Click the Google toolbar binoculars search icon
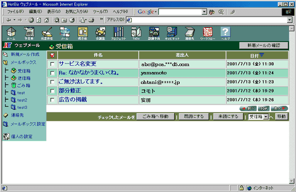 [212, 12]
